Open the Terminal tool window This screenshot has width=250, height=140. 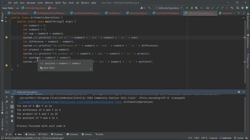pyautogui.click(x=72, y=134)
